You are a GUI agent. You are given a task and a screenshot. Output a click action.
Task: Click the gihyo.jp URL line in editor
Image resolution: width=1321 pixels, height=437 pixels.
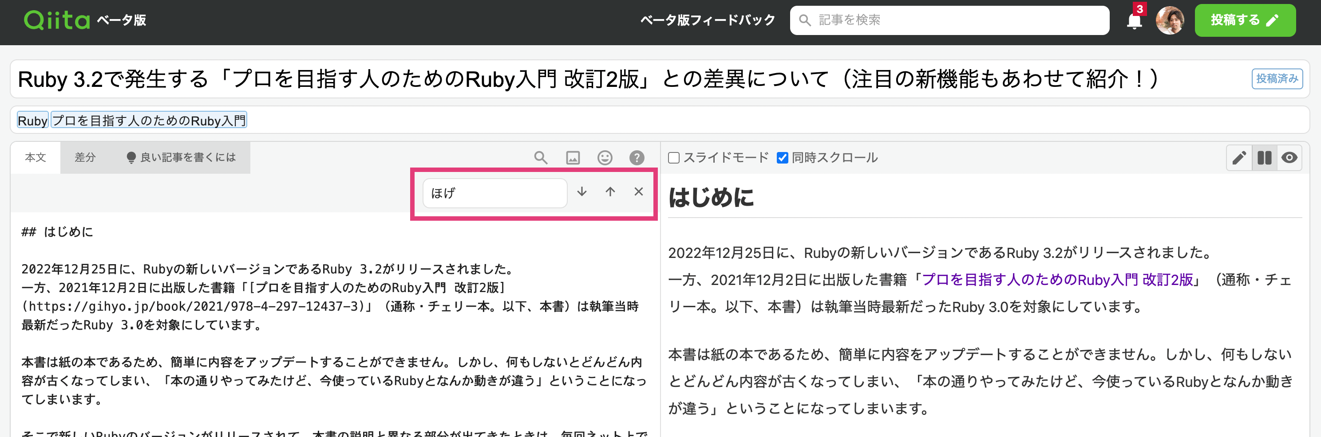330,306
